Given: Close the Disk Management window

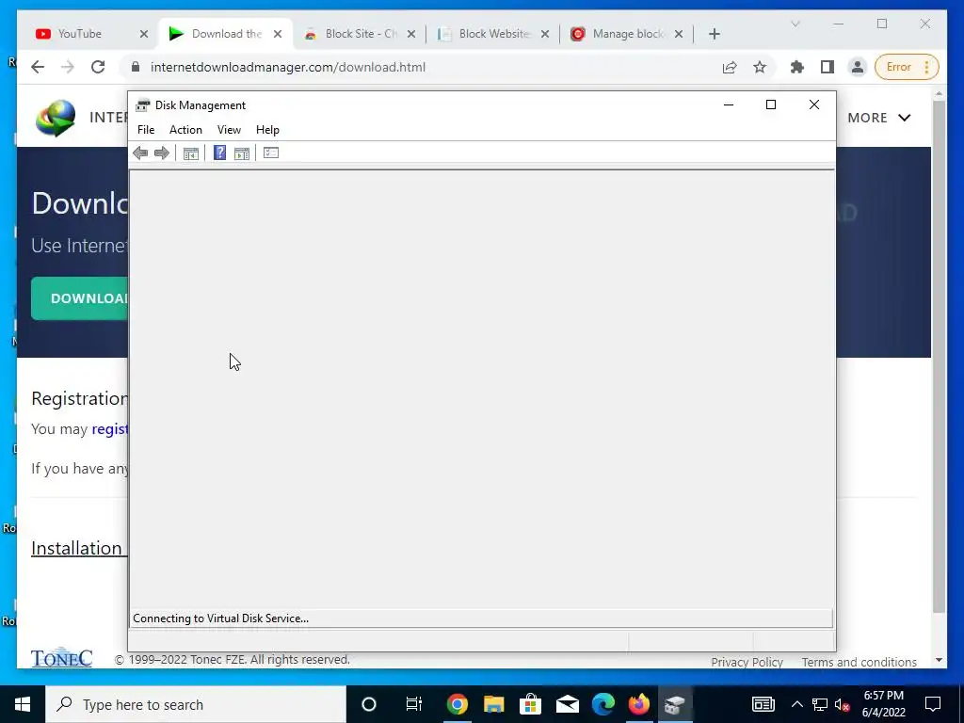Looking at the screenshot, I should pos(814,105).
